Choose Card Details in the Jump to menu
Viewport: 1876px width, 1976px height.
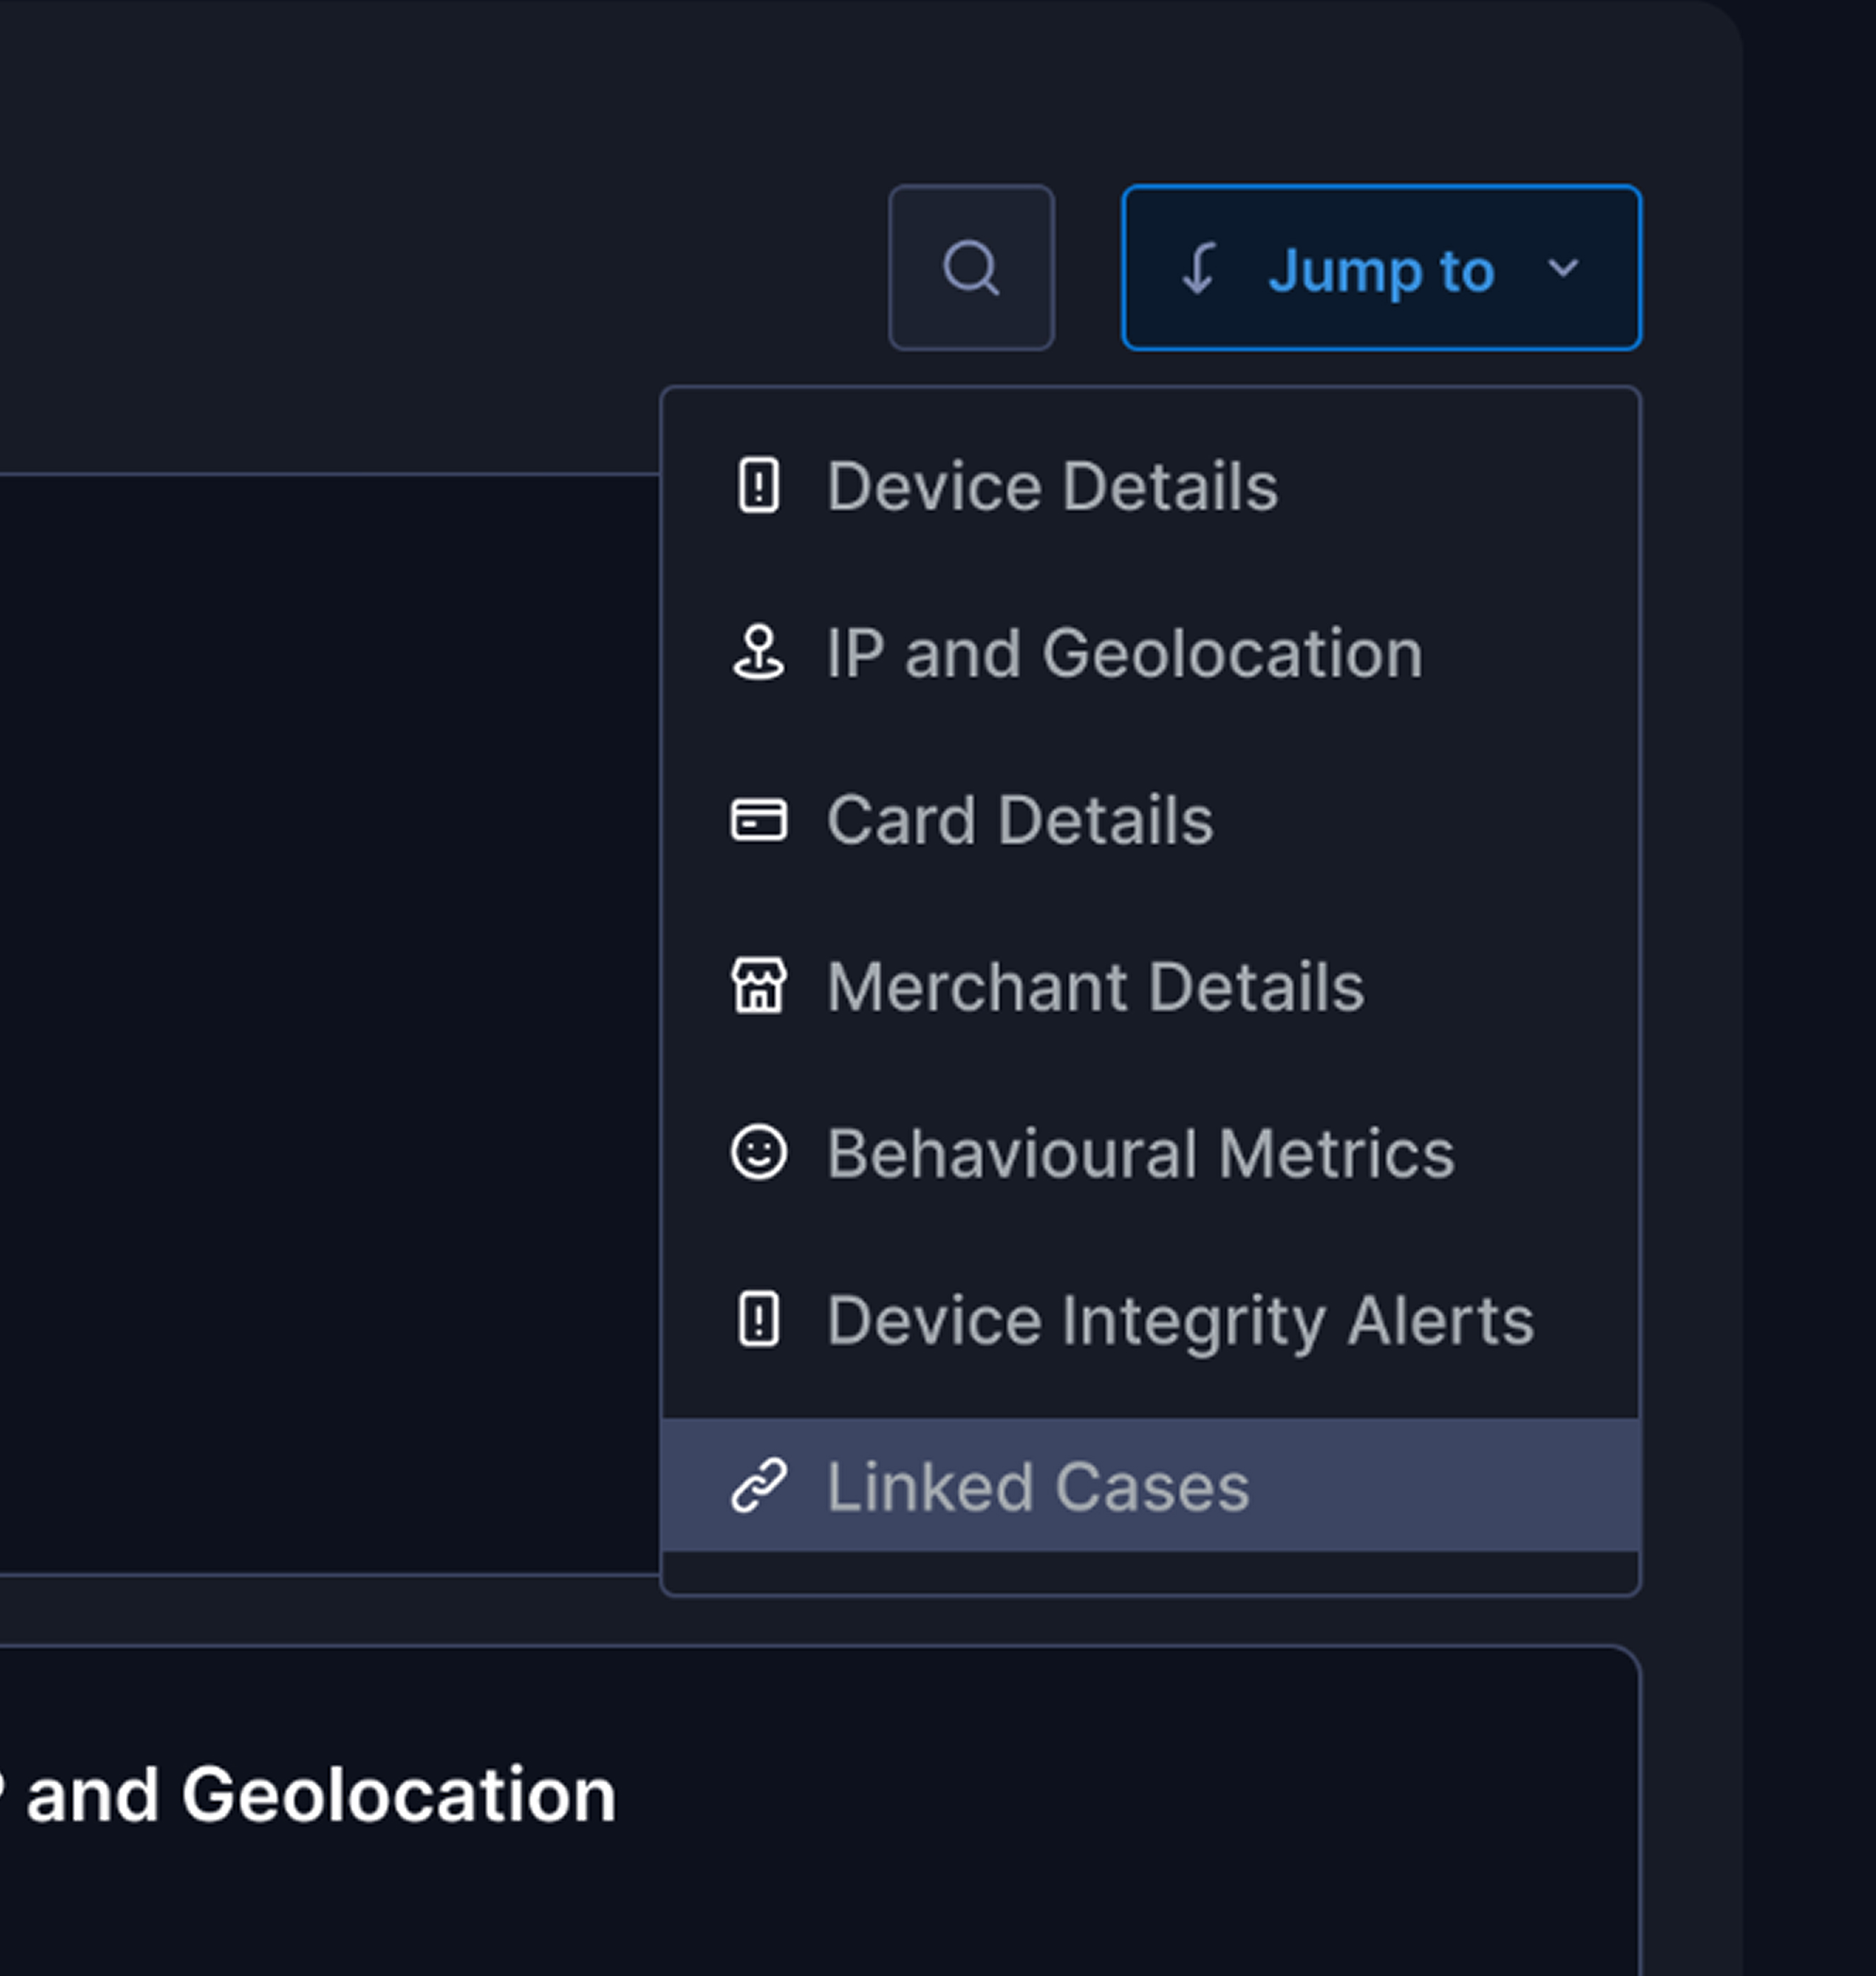click(1019, 820)
